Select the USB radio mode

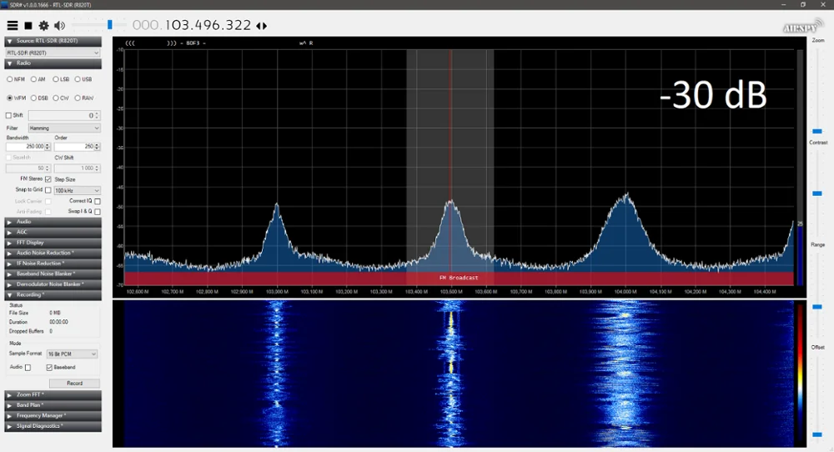78,79
